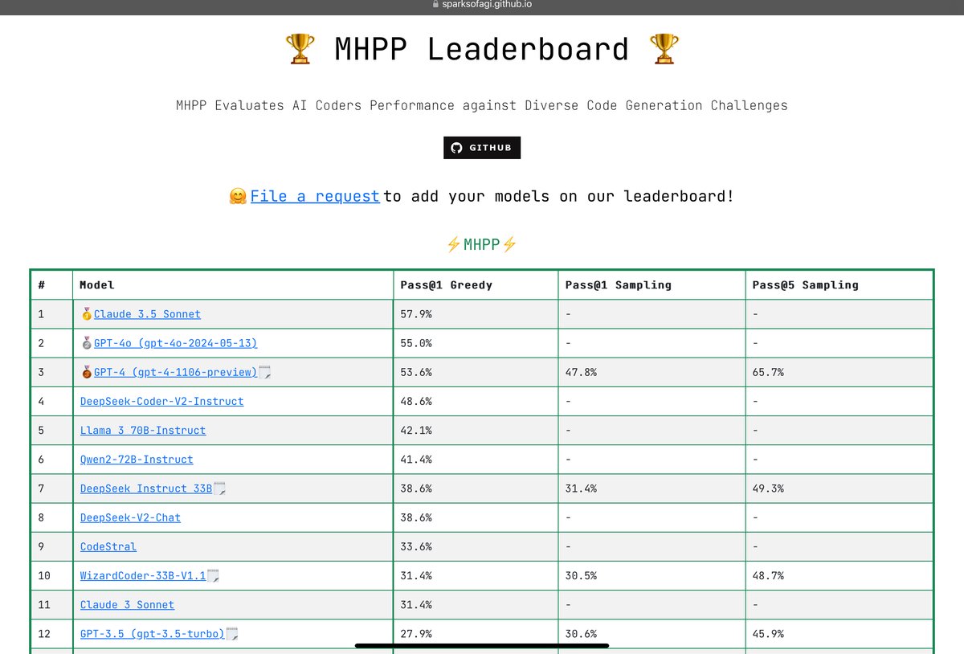Open the WizardCoder-33B-V1.1 link

click(x=143, y=575)
